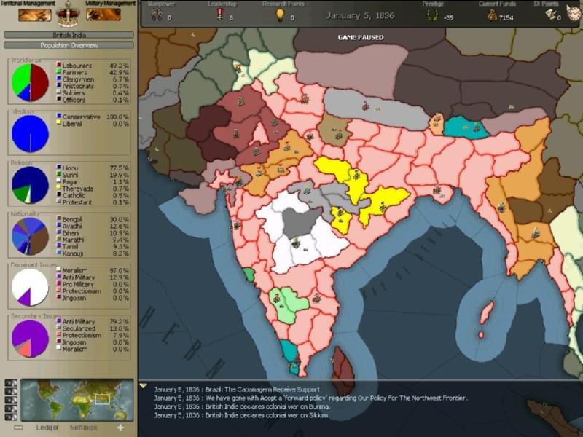Viewport: 583px width, 437px height.
Task: Open the Territorial Management panel icon
Action: 34,15
